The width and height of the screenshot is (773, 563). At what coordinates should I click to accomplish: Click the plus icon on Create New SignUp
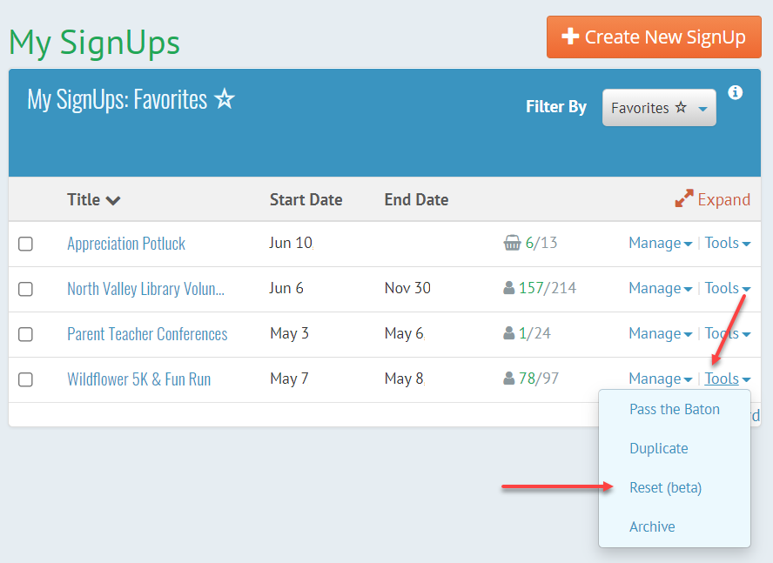(x=570, y=37)
